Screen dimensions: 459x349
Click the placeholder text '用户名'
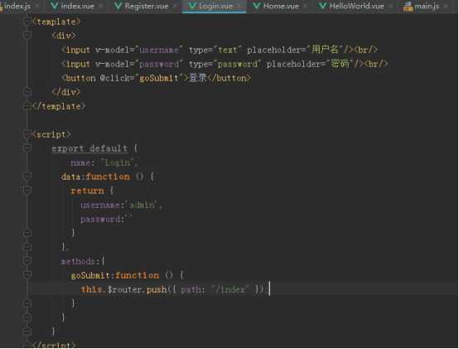(x=325, y=49)
